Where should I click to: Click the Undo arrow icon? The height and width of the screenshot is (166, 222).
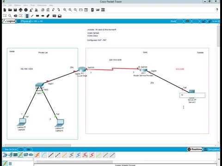tap(53, 10)
